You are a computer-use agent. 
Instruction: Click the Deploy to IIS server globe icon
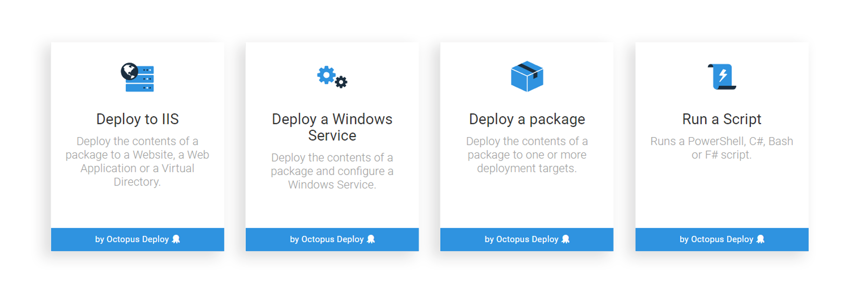click(137, 77)
